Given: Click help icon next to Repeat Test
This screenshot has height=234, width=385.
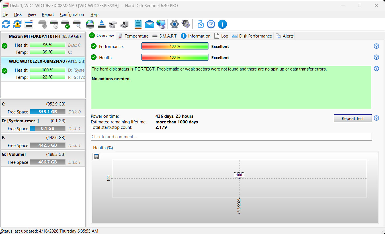Looking at the screenshot, I should click(x=376, y=118).
